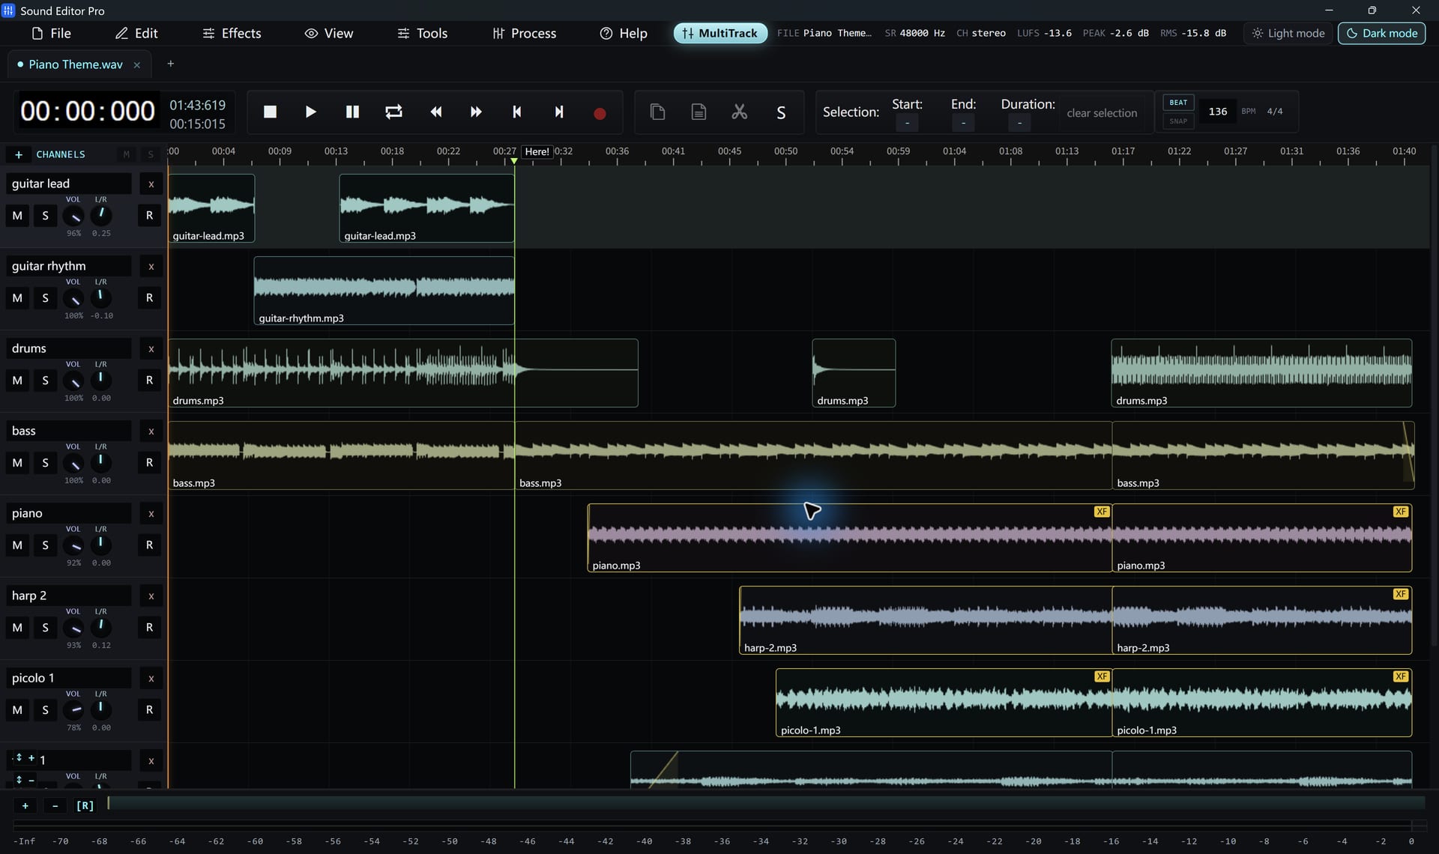Click the BPM value 136 field
This screenshot has width=1439, height=854.
pyautogui.click(x=1218, y=112)
